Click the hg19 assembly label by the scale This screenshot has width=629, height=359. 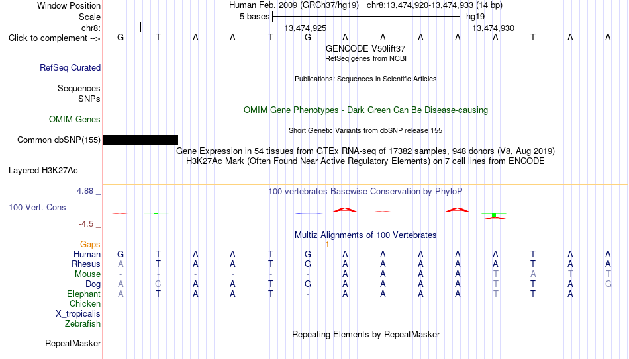click(x=475, y=17)
